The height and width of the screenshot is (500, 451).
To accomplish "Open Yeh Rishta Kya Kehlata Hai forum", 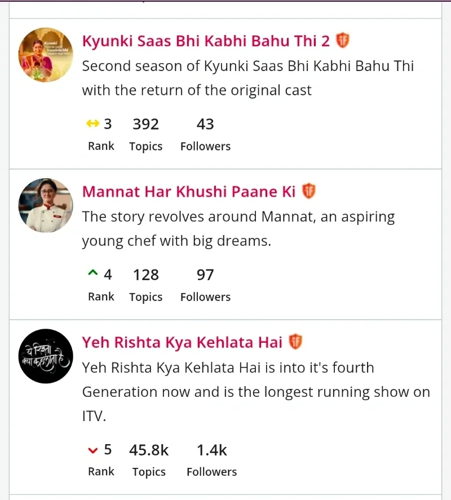I will (x=182, y=342).
